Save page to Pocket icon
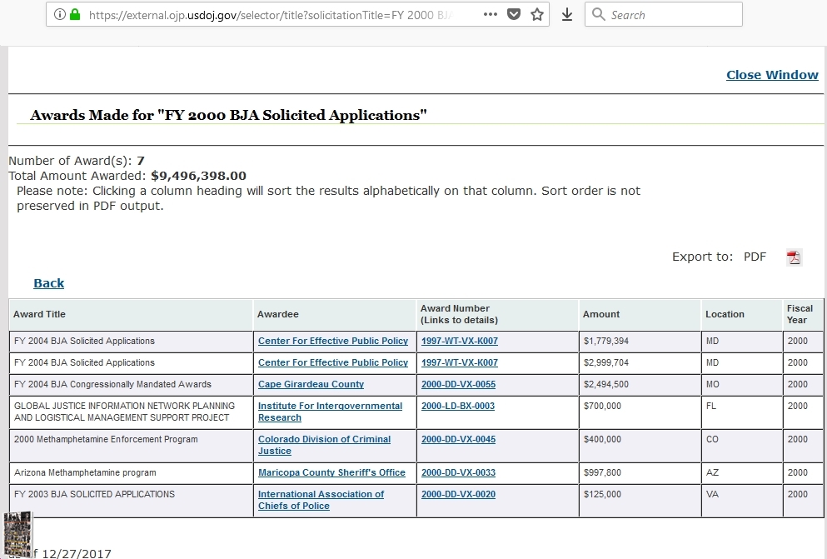The height and width of the screenshot is (559, 827). (514, 14)
